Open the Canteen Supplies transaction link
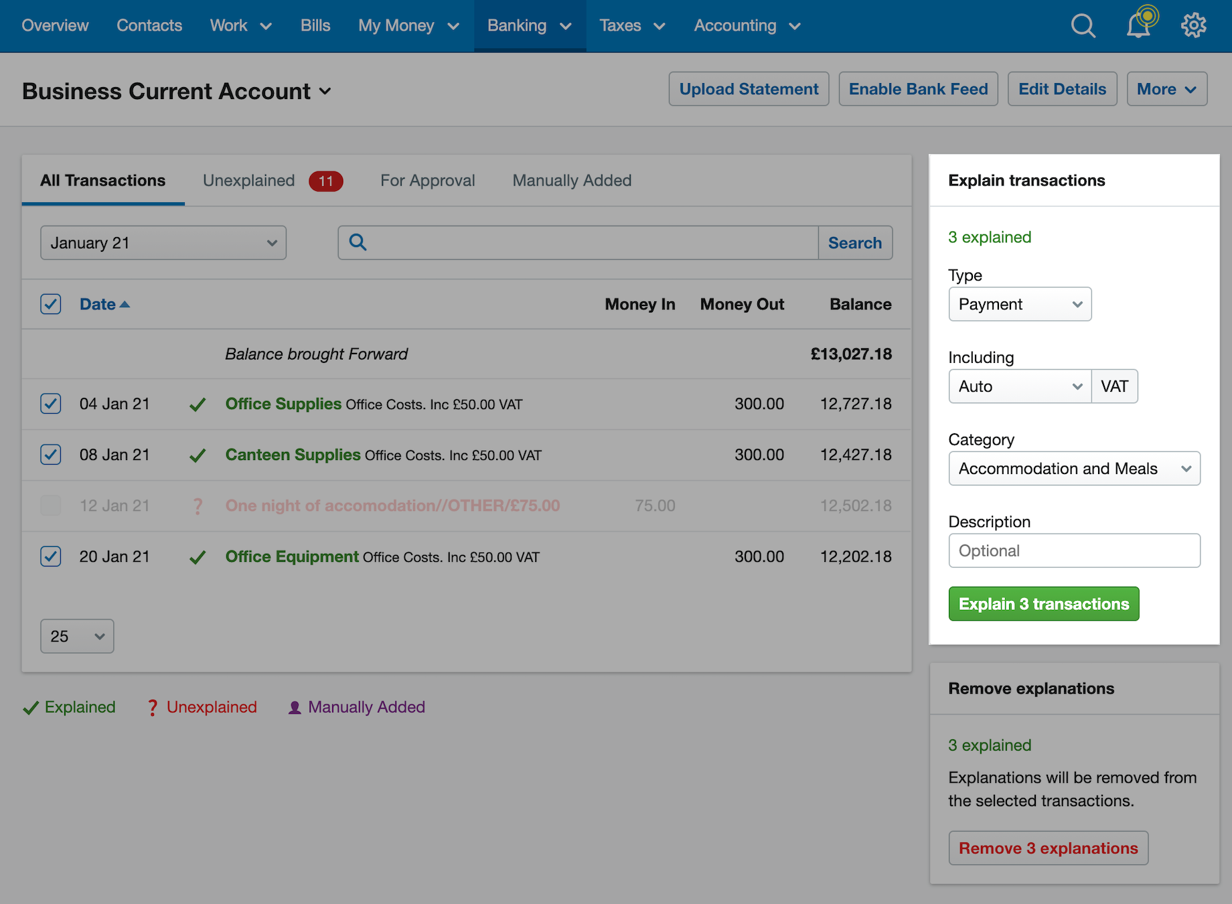This screenshot has height=904, width=1232. pyautogui.click(x=293, y=455)
